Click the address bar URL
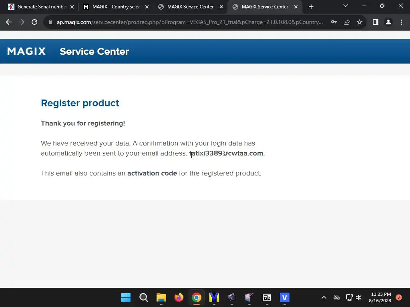Screen dimensions: 410x307 [190, 22]
